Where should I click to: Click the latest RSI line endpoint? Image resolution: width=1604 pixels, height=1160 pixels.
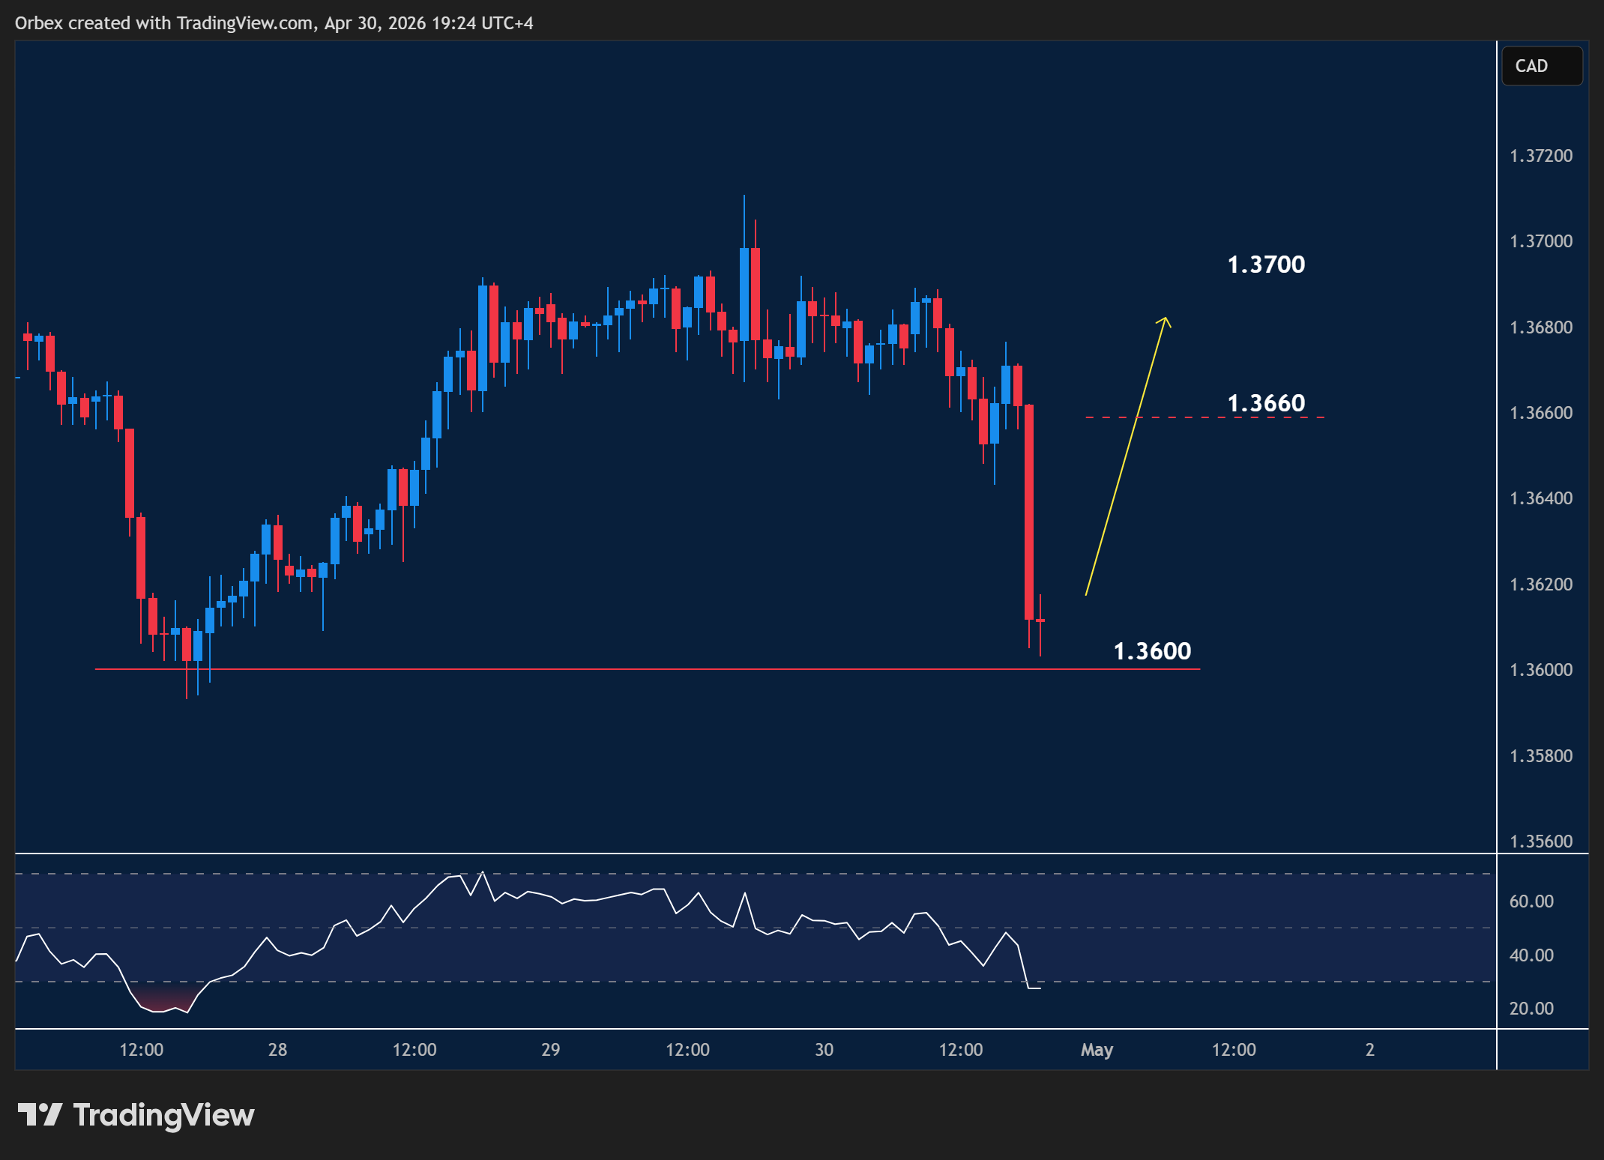[1039, 988]
